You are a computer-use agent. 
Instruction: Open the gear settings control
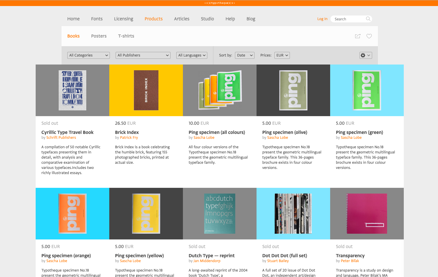point(366,55)
